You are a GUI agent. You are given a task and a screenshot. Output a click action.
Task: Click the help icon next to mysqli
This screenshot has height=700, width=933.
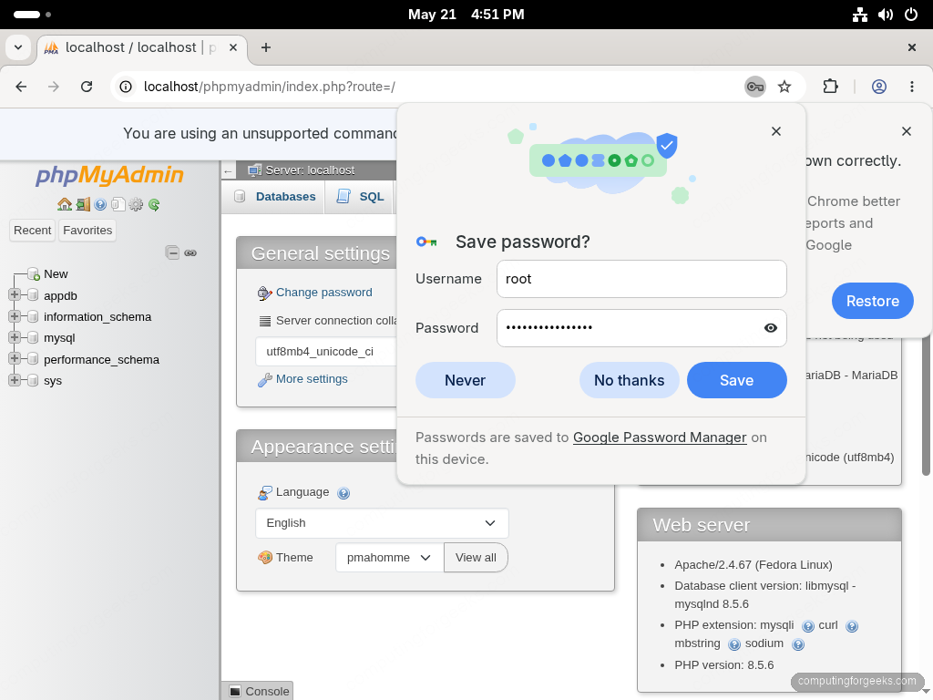coord(808,625)
